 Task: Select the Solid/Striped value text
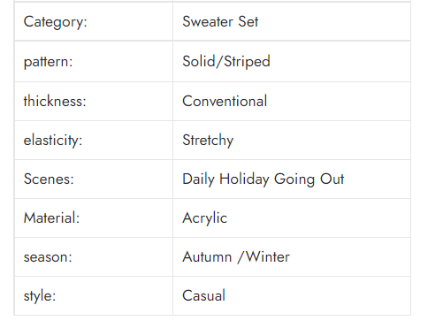click(x=226, y=62)
